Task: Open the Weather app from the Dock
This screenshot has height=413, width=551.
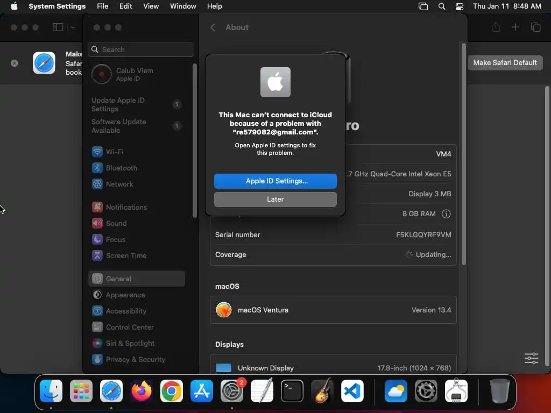Action: [395, 391]
